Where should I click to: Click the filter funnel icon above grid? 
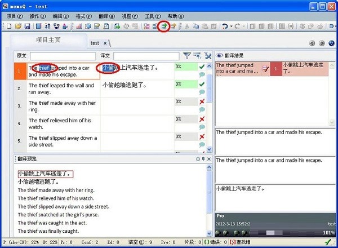pyautogui.click(x=187, y=55)
